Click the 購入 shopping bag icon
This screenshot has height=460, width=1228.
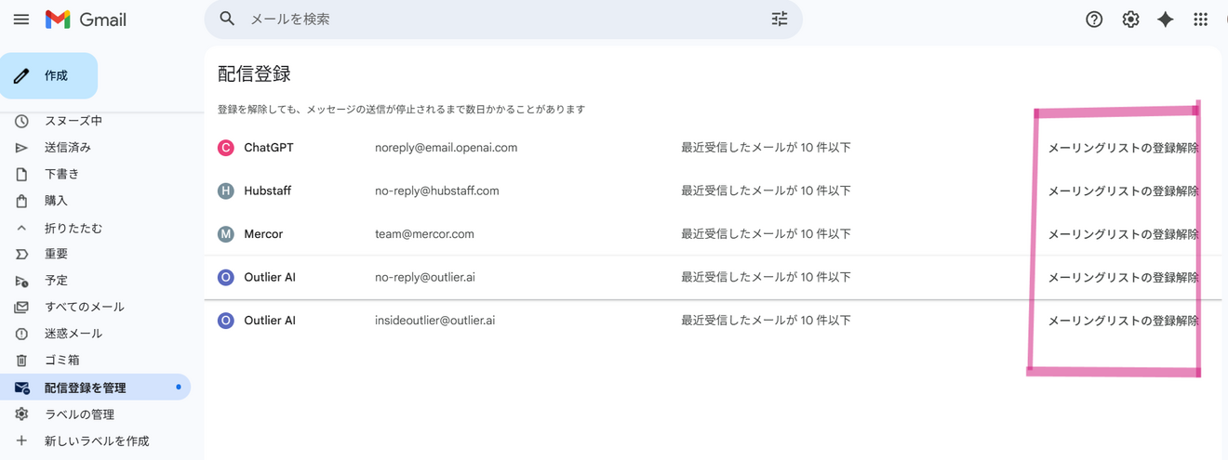pos(21,201)
